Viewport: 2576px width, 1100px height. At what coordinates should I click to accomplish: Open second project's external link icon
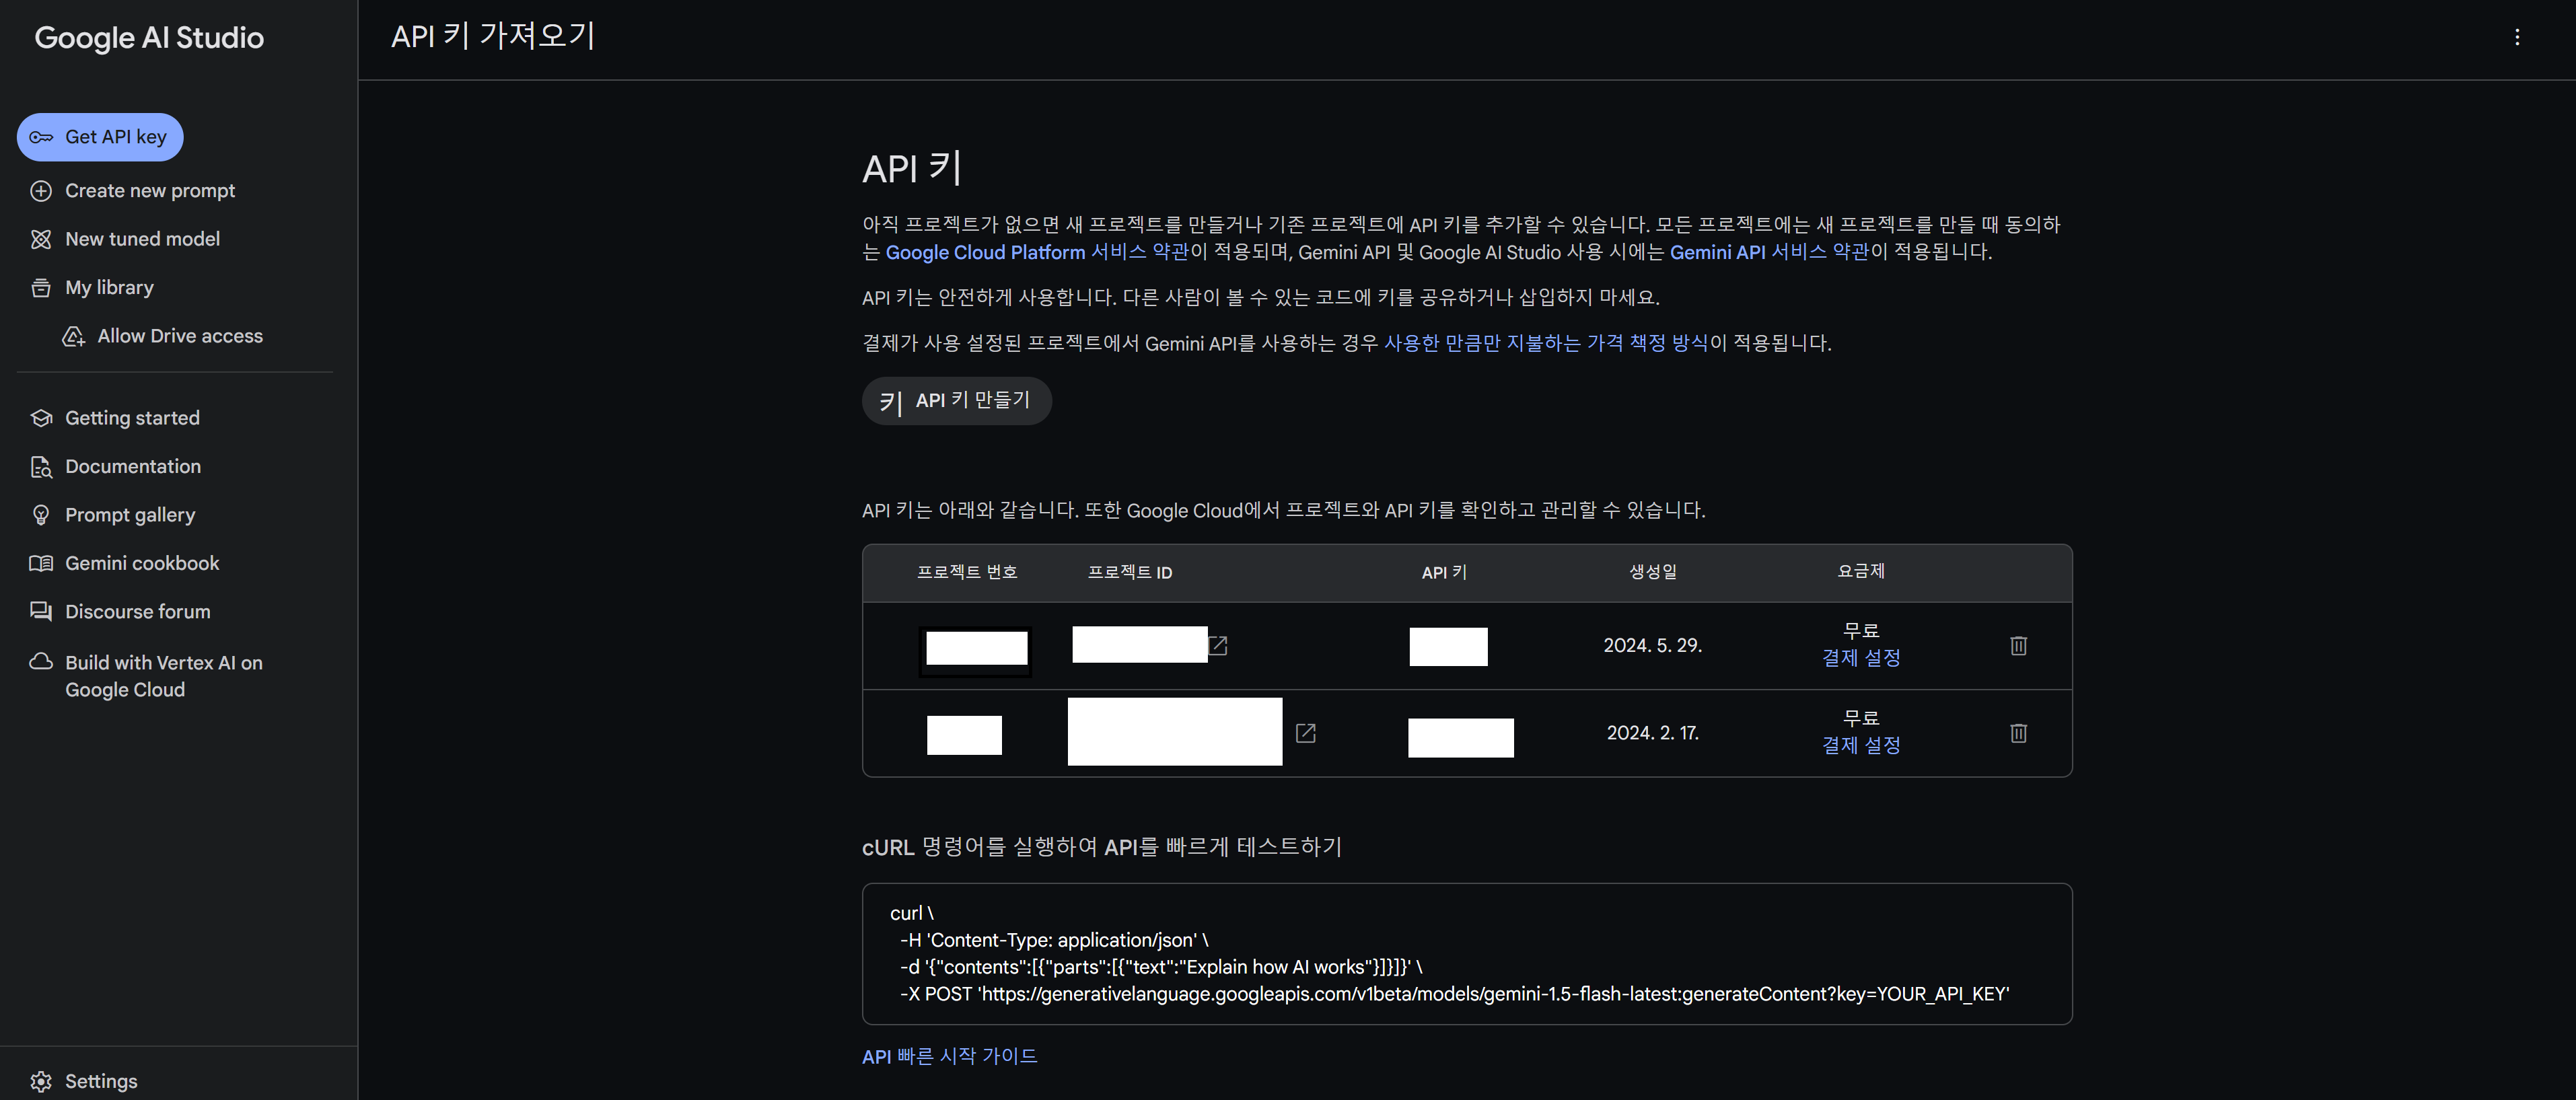(1305, 733)
